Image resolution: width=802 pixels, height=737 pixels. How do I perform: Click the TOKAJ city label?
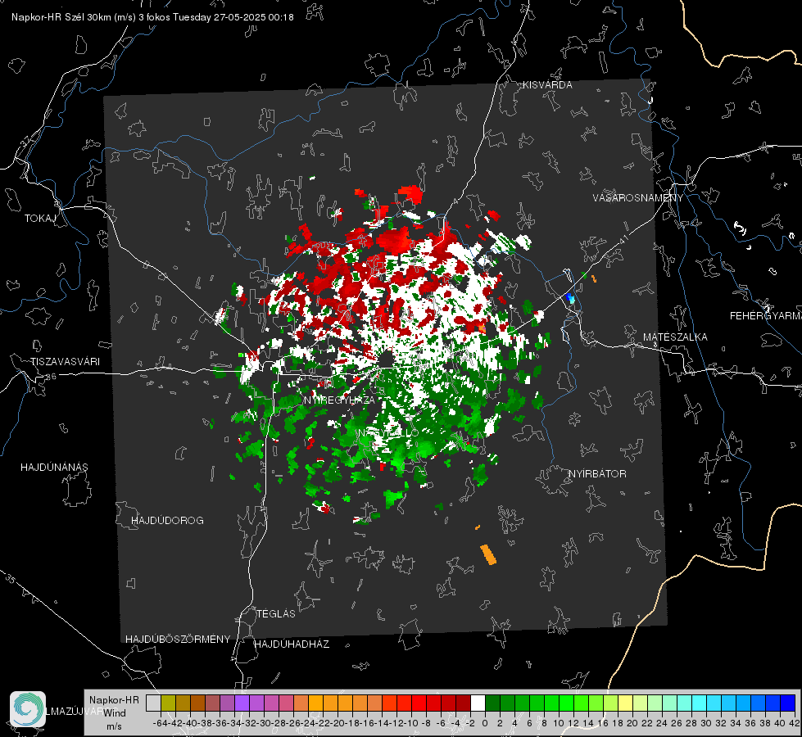click(x=40, y=219)
